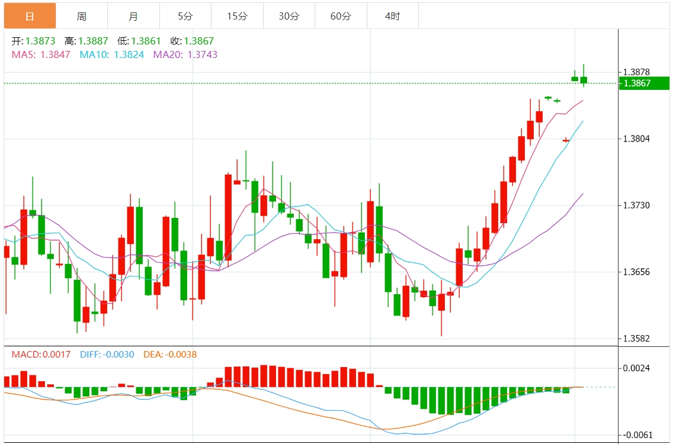Switch to the 月 monthly tab
The image size is (676, 444).
134,16
